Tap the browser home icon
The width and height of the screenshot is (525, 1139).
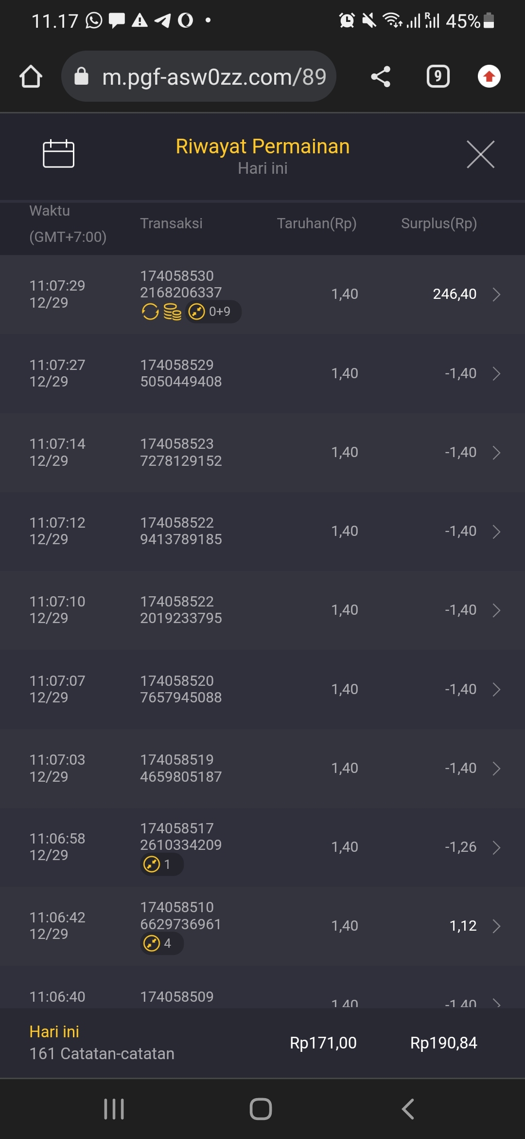pos(31,76)
